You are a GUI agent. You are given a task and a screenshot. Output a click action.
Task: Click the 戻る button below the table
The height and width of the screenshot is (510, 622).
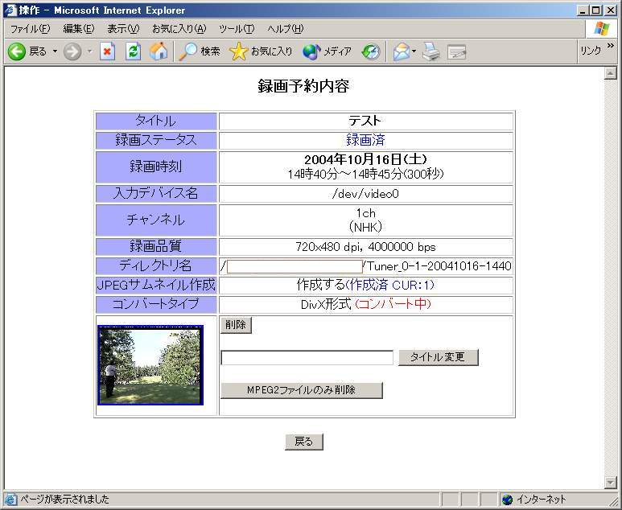[304, 442]
